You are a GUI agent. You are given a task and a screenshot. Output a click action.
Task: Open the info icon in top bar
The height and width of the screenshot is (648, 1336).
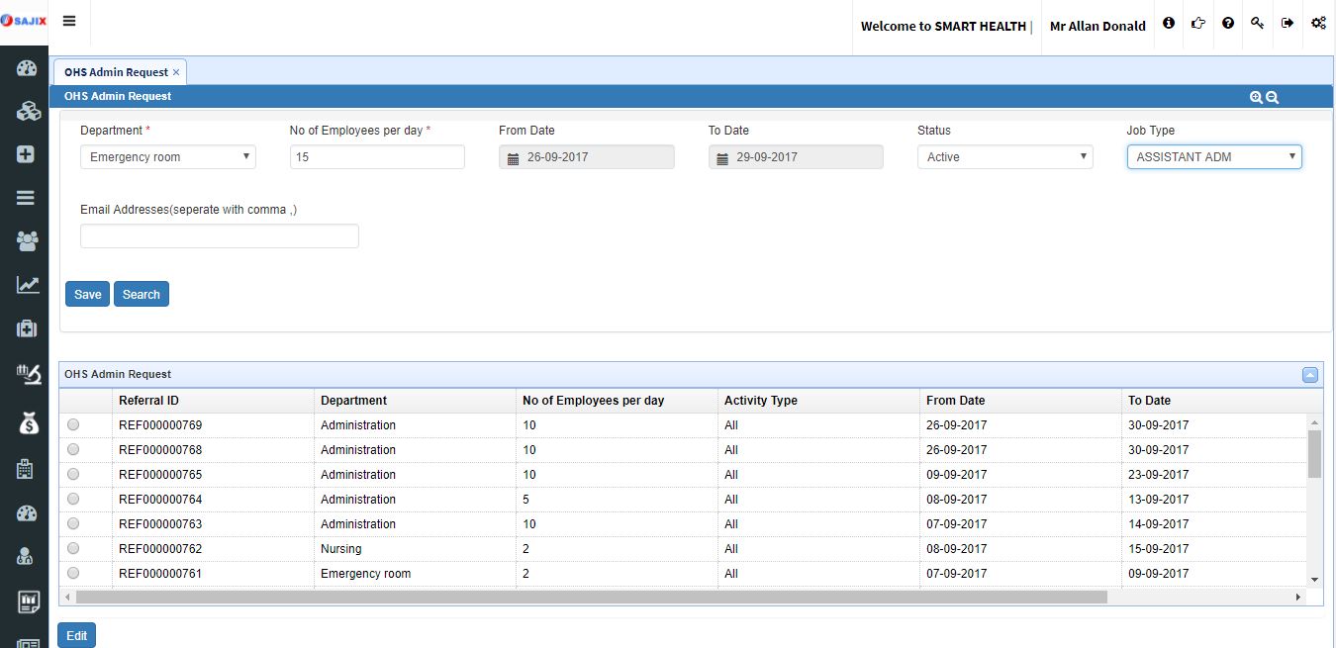point(1169,23)
